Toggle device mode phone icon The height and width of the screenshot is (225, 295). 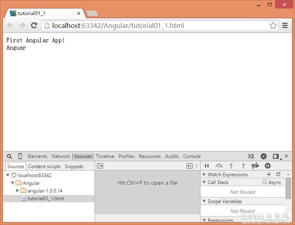[x=20, y=156]
